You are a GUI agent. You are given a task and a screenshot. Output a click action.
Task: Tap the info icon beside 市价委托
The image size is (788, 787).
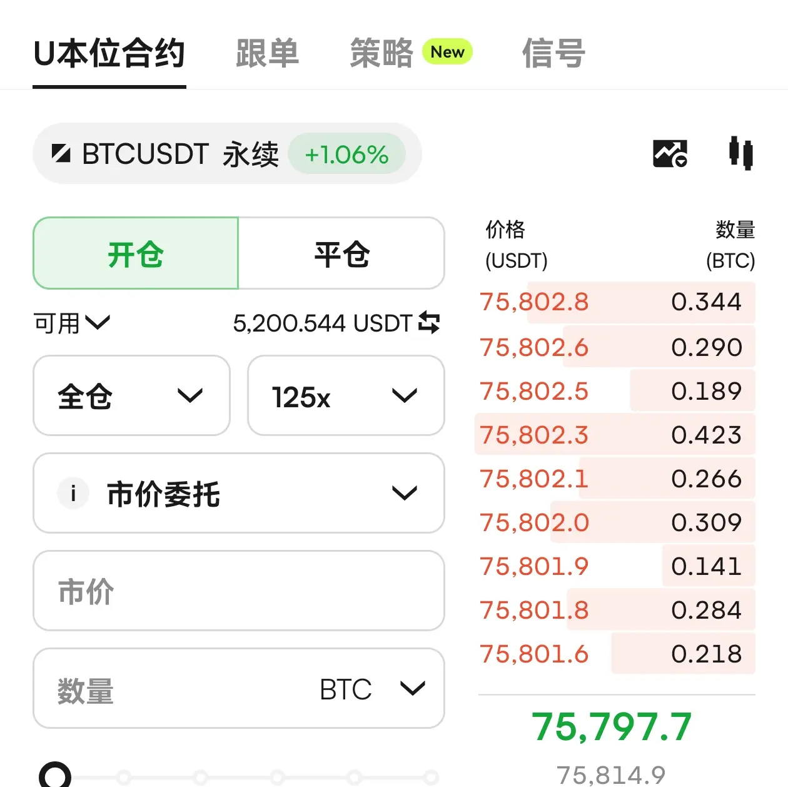point(73,494)
